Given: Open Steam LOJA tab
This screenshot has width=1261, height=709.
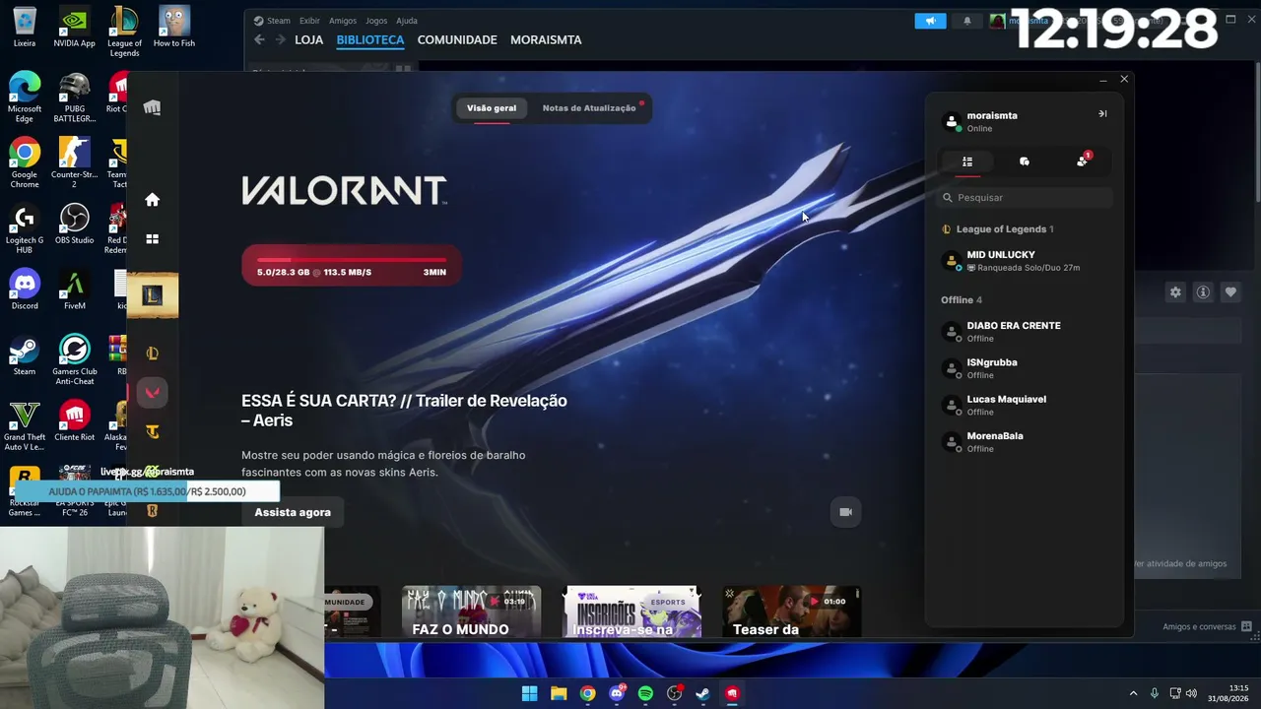Looking at the screenshot, I should click(308, 39).
